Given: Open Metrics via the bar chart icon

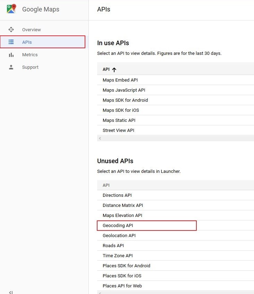Looking at the screenshot, I should tap(12, 54).
